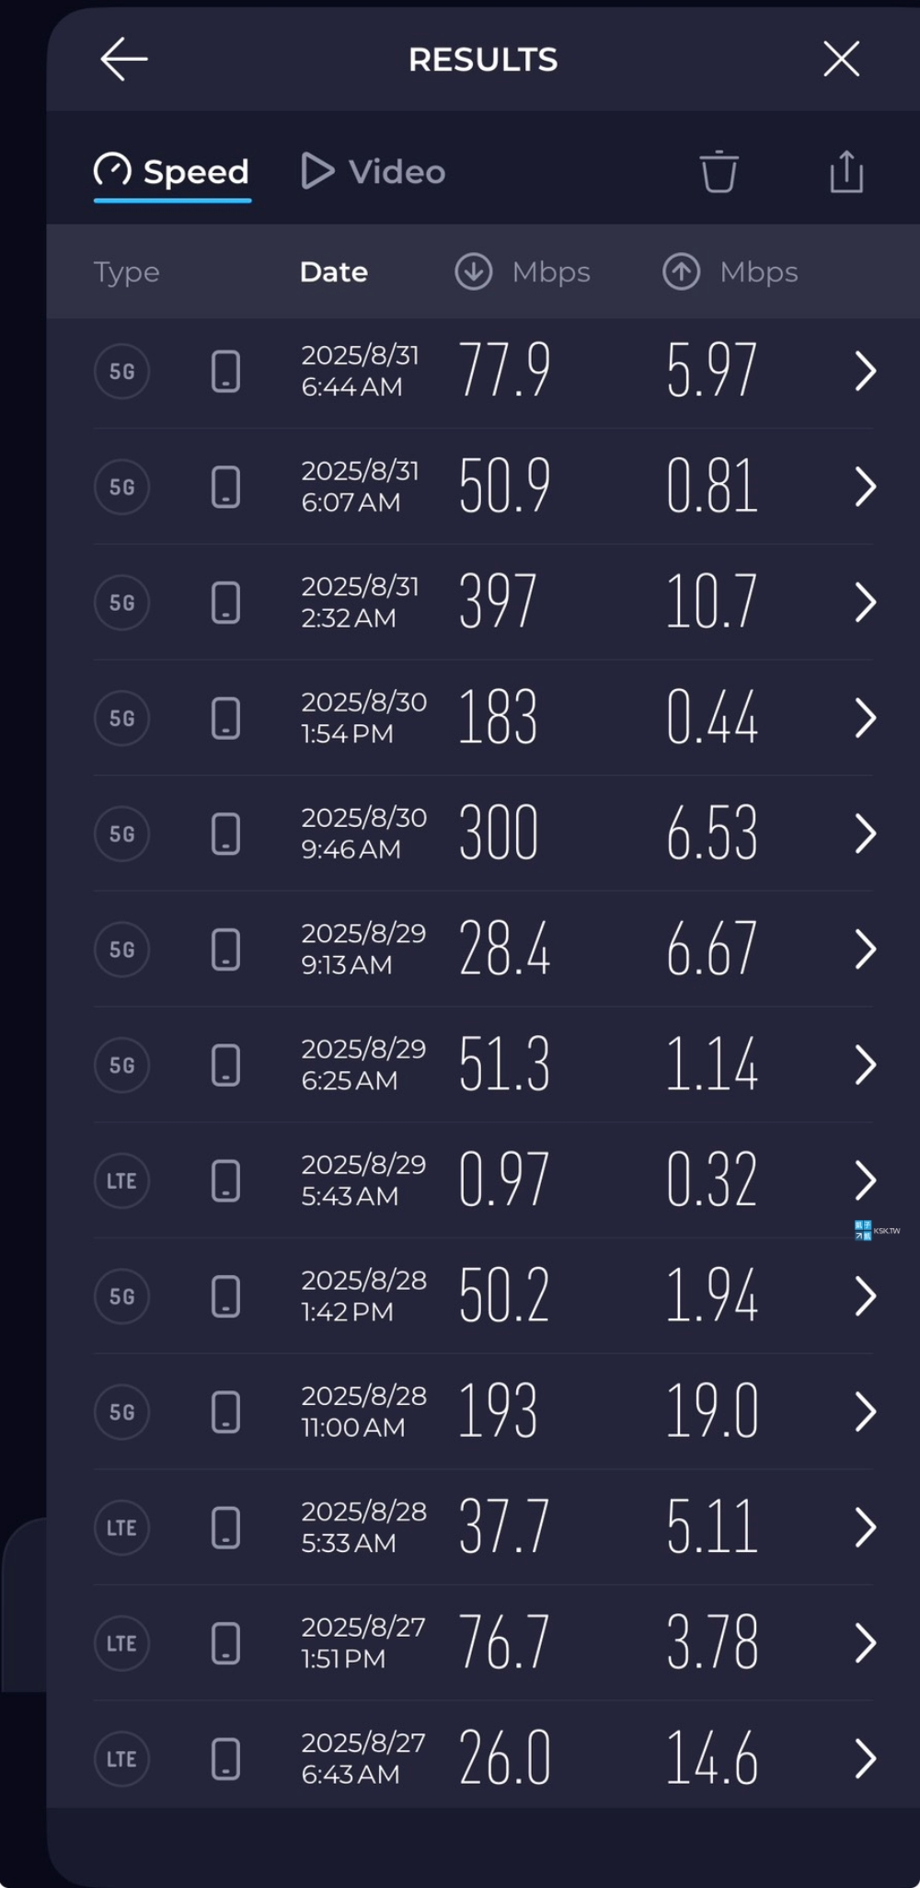Expand the 2025/8/31 6:07 AM result chevron
This screenshot has height=1888, width=920.
point(865,487)
